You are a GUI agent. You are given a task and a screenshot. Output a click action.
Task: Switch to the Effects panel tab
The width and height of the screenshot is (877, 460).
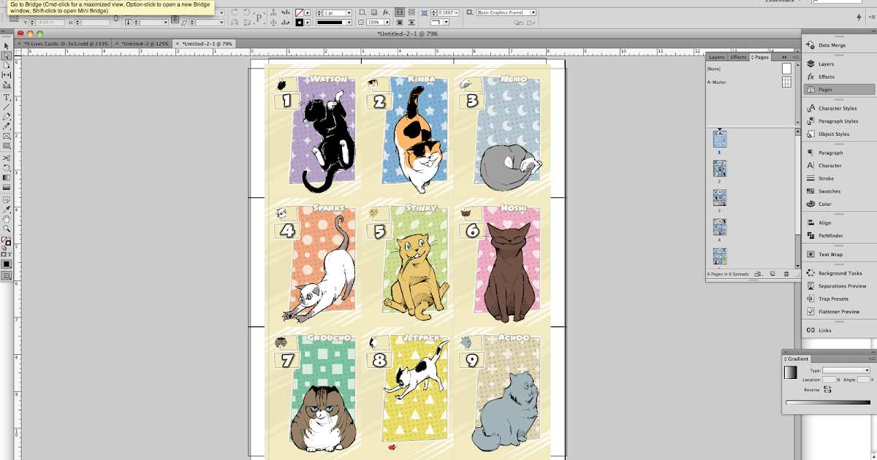tap(739, 57)
